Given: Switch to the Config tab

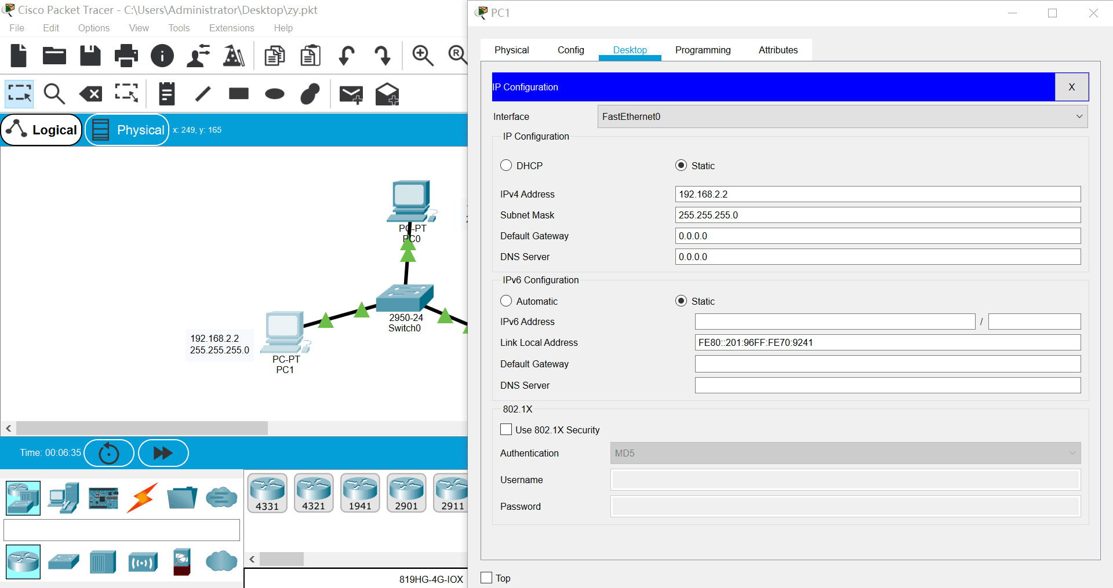Looking at the screenshot, I should pos(570,50).
